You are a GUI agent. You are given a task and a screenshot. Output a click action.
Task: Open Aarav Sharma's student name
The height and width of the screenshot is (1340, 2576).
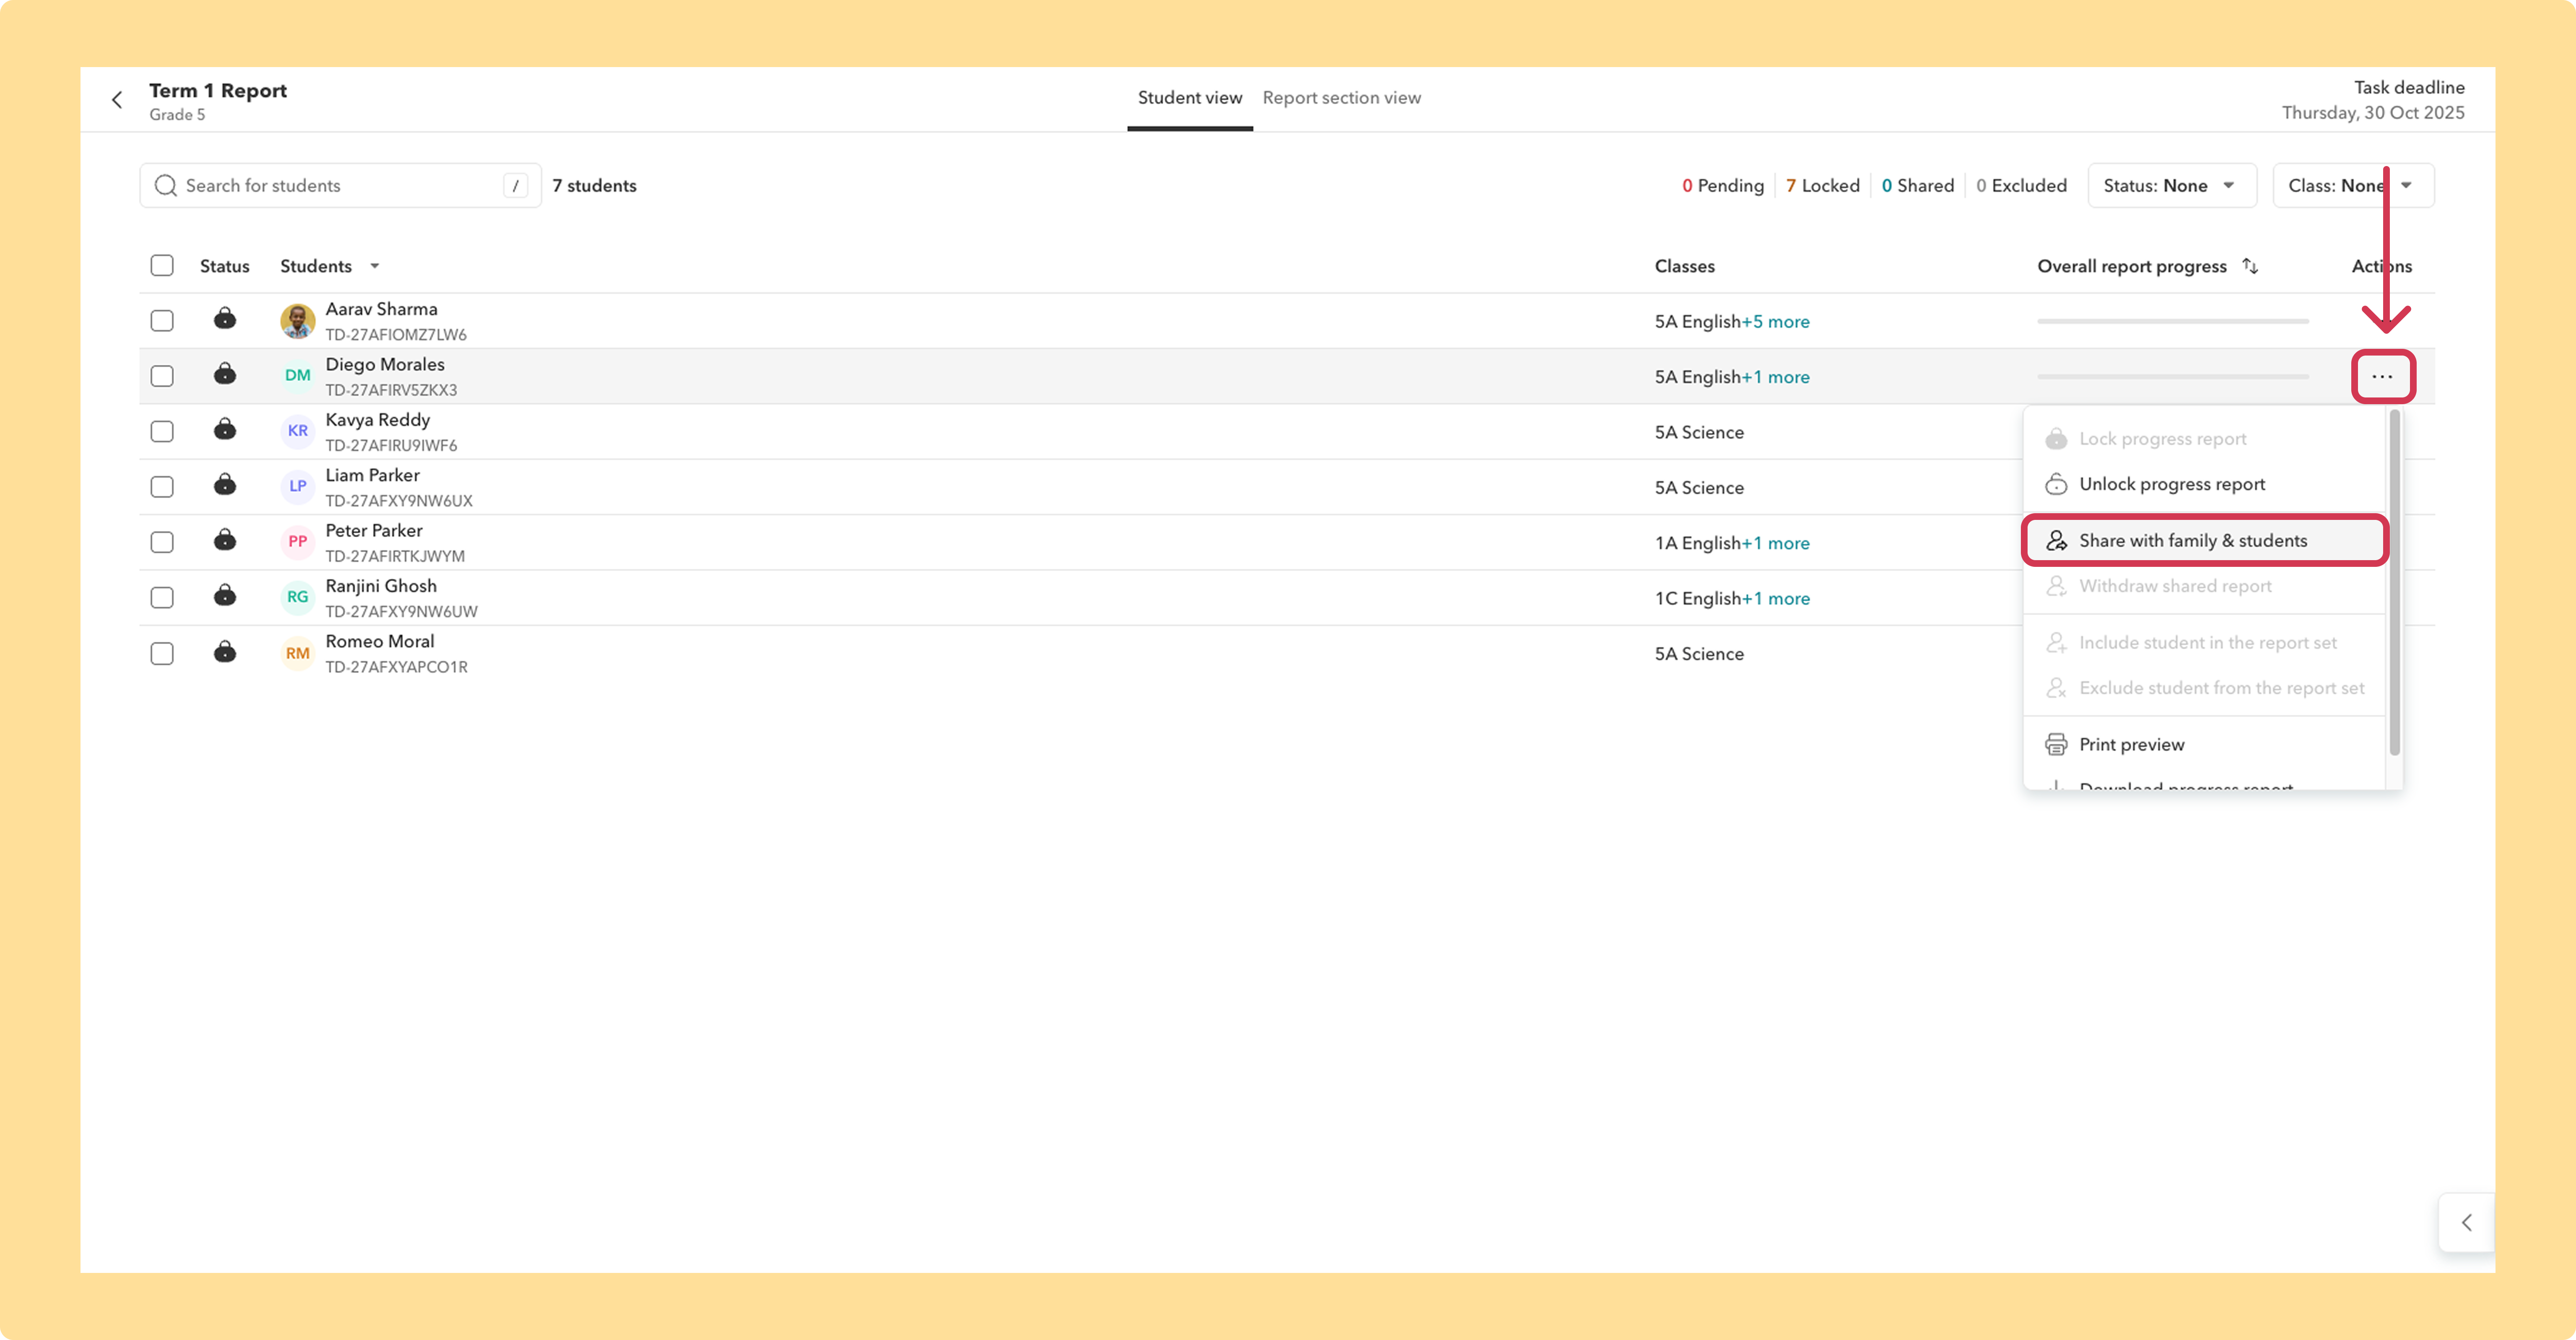(x=381, y=309)
